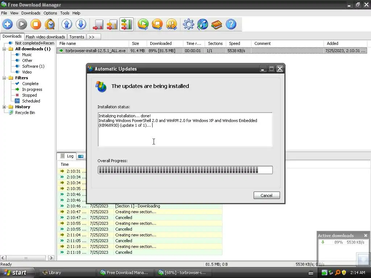This screenshot has width=371, height=278.
Task: Open help with the blue question icon
Action: 231,24
